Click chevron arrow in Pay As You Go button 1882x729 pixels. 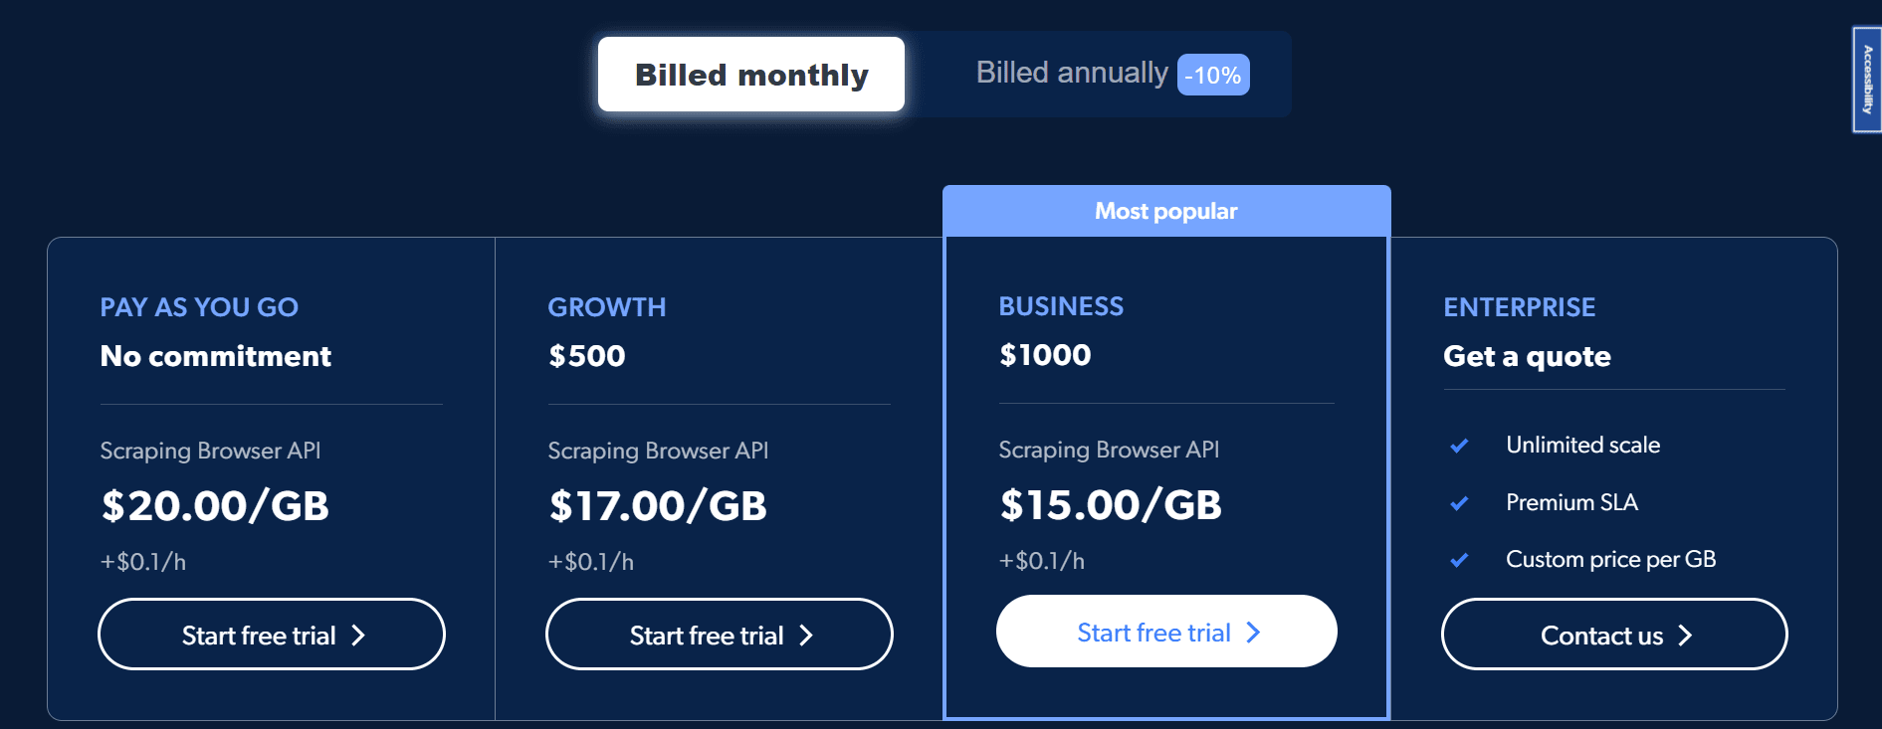tap(359, 636)
